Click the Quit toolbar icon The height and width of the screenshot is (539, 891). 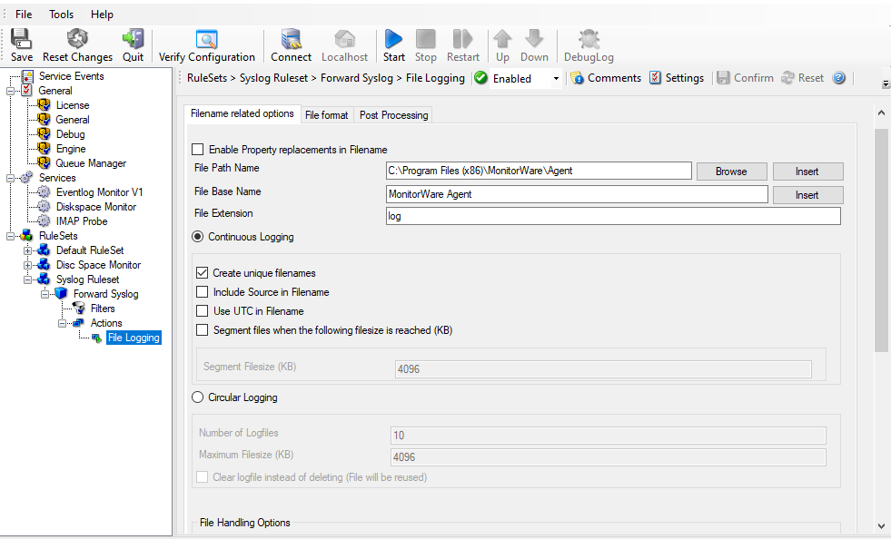tap(133, 39)
